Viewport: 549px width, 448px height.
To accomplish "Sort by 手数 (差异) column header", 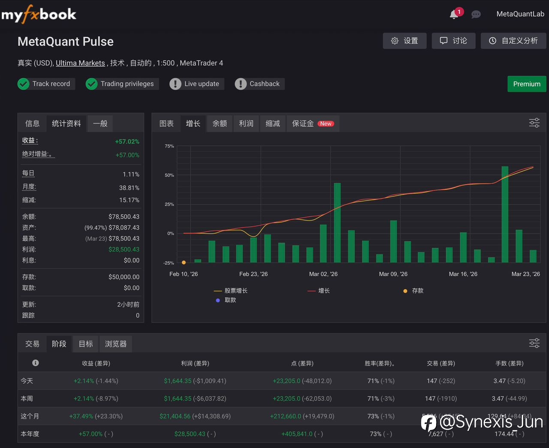I will click(510, 363).
